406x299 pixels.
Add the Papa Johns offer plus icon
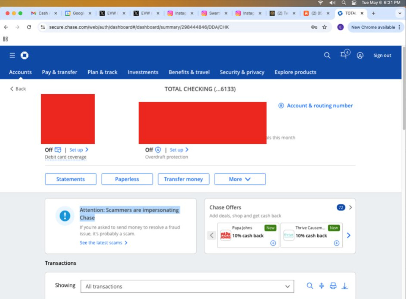tap(273, 243)
